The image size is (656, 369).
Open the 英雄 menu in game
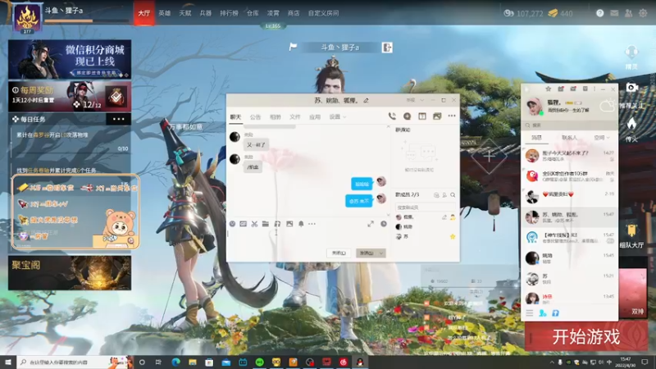(x=165, y=13)
